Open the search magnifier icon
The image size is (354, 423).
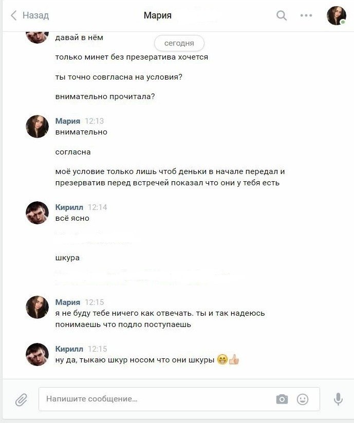click(x=282, y=15)
